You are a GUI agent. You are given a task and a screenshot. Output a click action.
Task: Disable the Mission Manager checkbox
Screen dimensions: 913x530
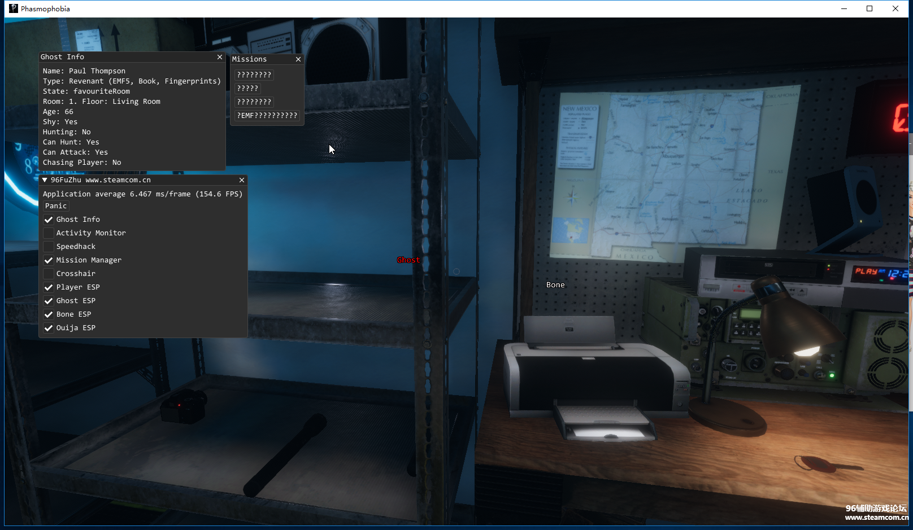coord(49,260)
